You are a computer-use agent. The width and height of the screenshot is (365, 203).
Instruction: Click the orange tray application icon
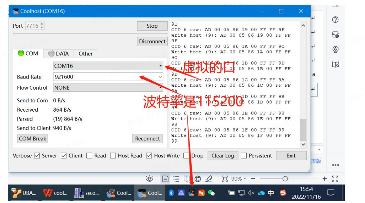(x=201, y=193)
